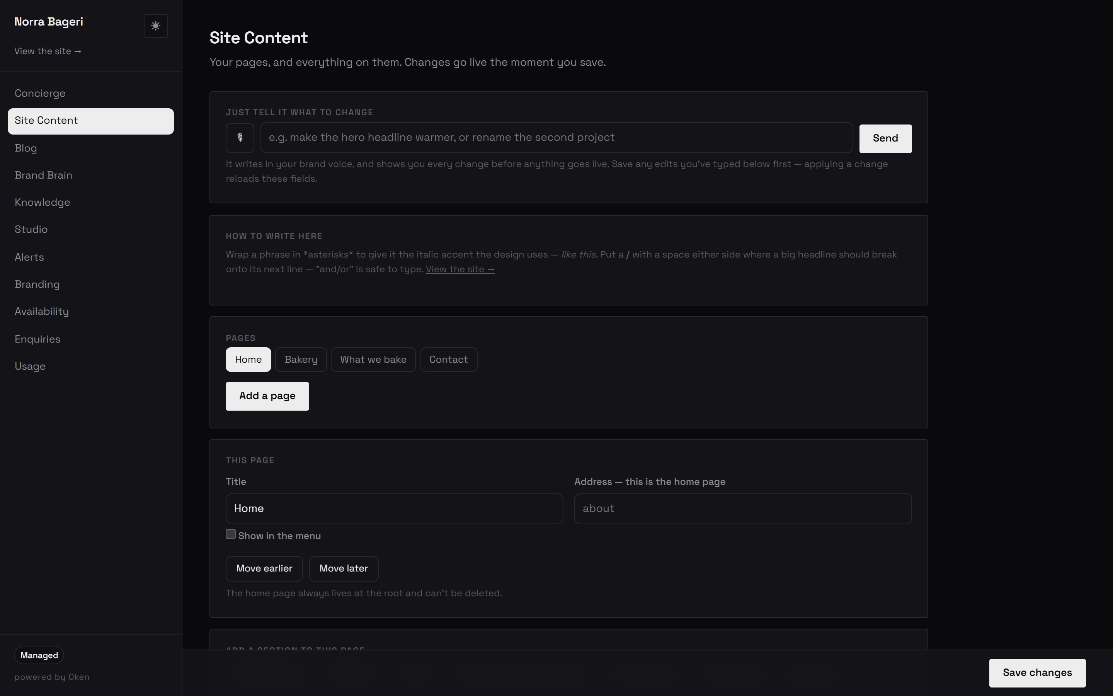
Task: View Enquiries in the sidebar
Action: (90, 339)
